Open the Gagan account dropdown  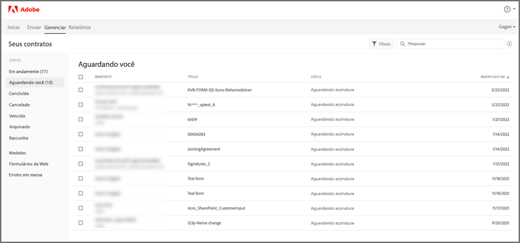click(x=507, y=27)
